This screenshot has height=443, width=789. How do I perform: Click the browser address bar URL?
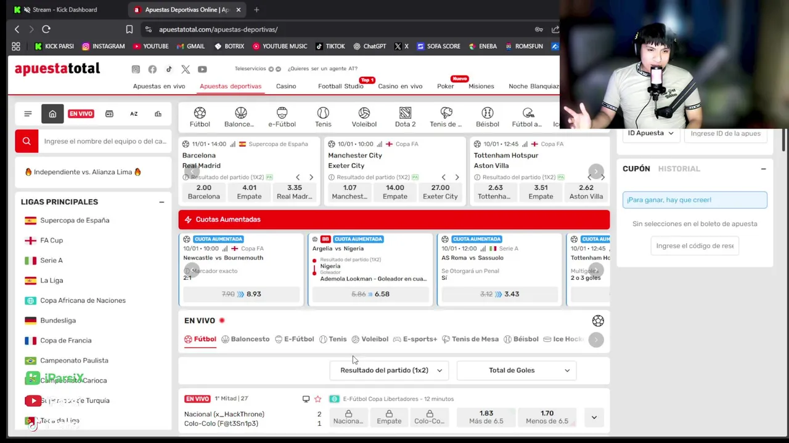coord(218,29)
